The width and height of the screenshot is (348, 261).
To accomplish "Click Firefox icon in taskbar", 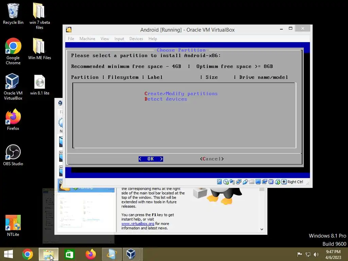I will 90,254.
